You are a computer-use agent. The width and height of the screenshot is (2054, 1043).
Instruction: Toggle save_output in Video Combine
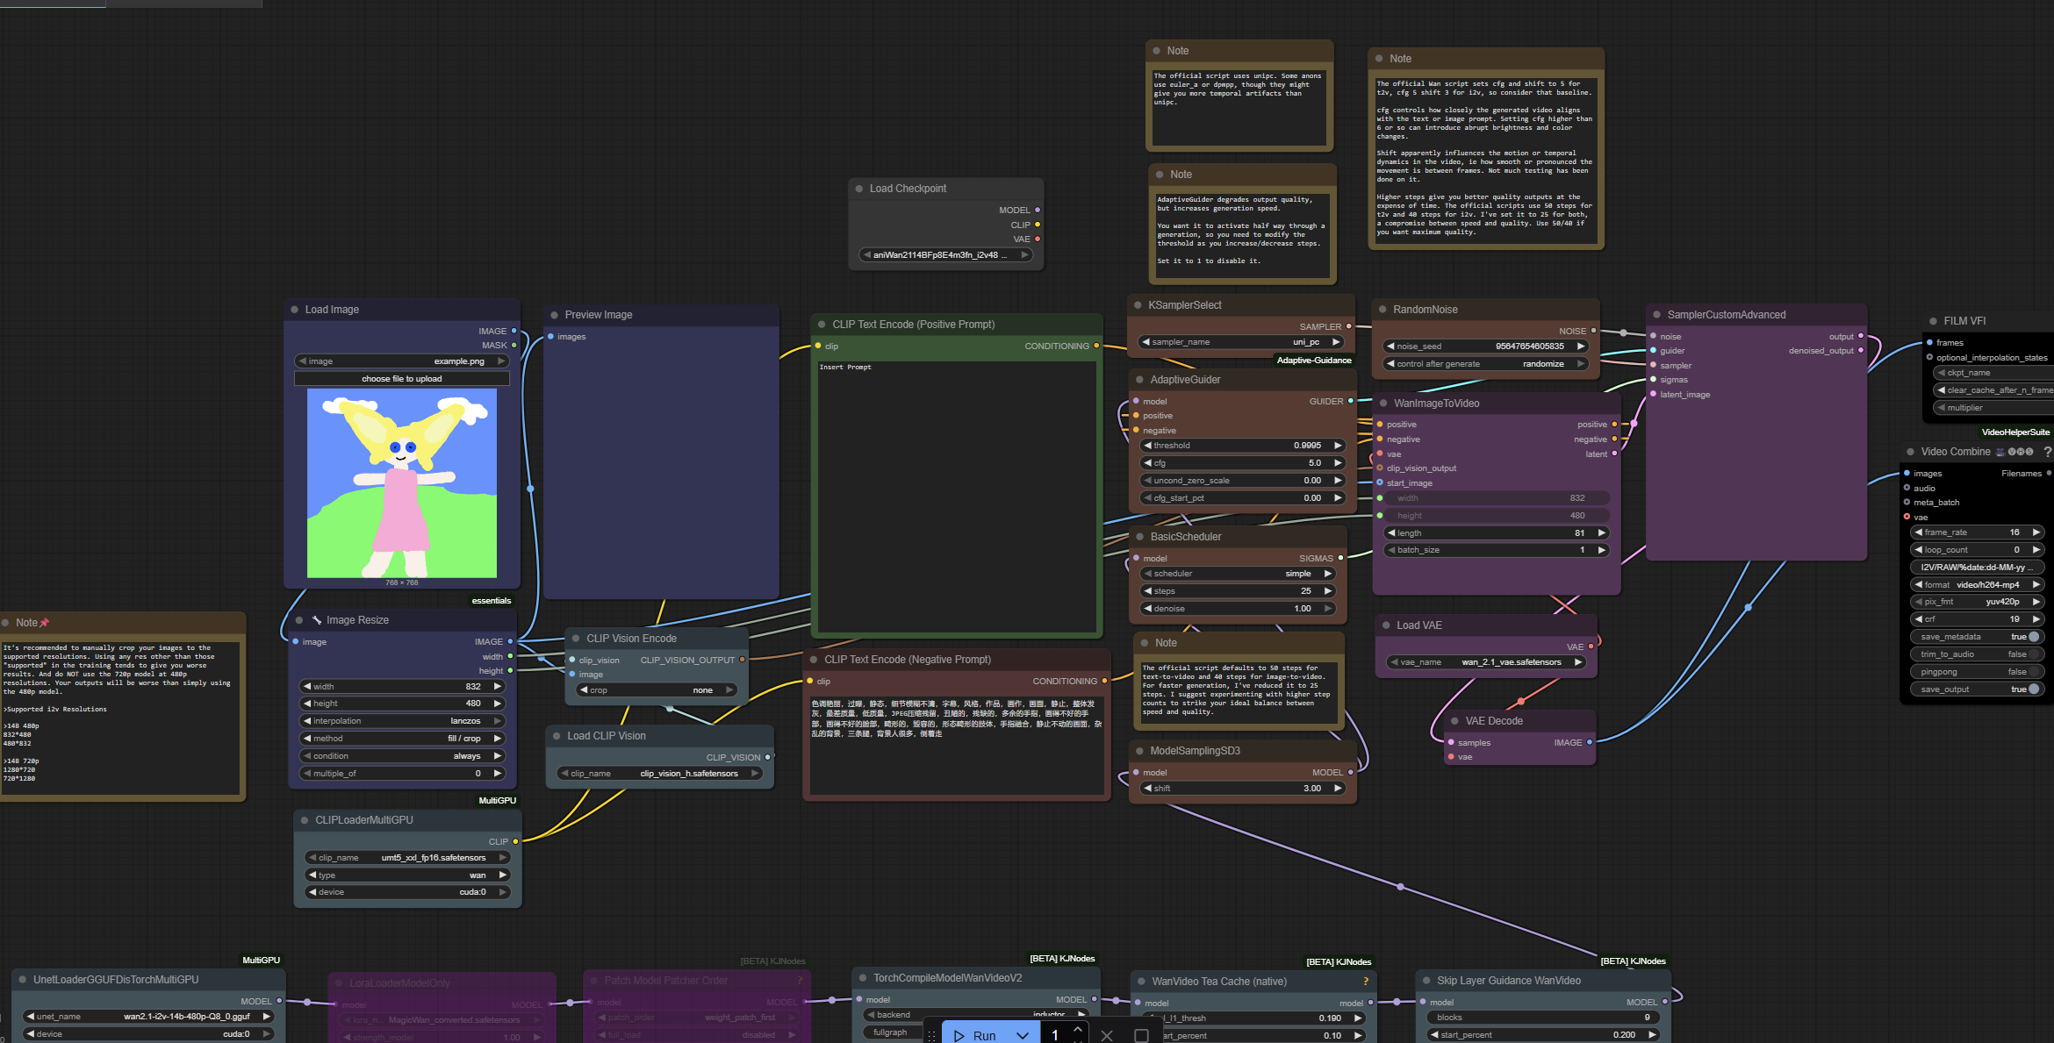tap(1977, 689)
